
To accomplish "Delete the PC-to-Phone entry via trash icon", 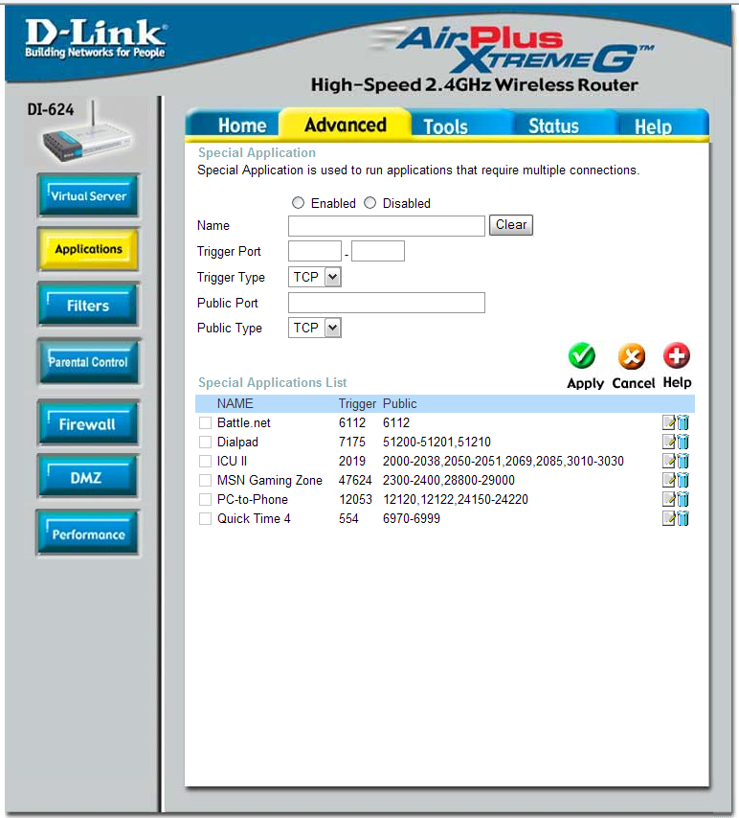I will click(x=683, y=499).
